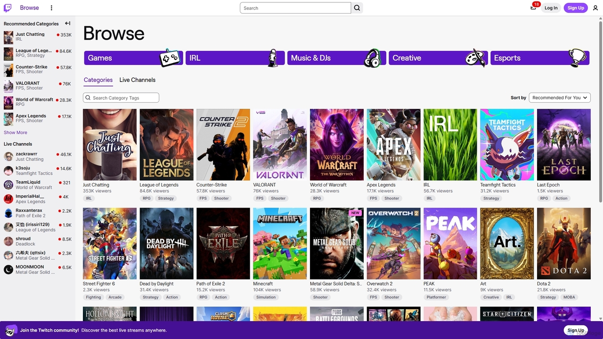The height and width of the screenshot is (339, 603).
Task: Open the Esports category banner
Action: [540, 58]
